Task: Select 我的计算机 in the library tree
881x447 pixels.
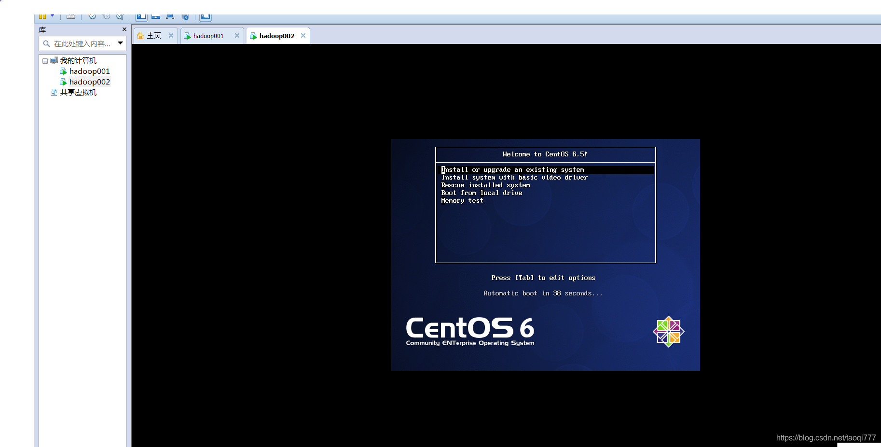Action: (x=78, y=60)
